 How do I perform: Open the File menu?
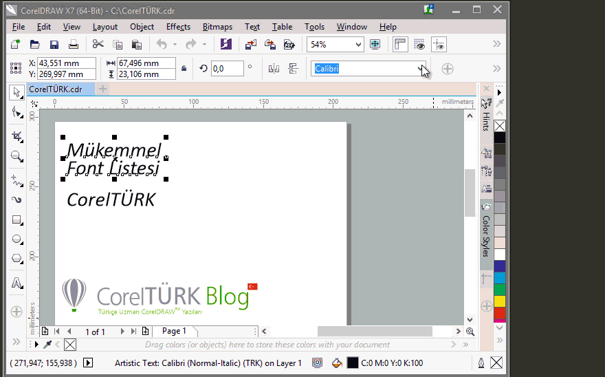pyautogui.click(x=19, y=27)
